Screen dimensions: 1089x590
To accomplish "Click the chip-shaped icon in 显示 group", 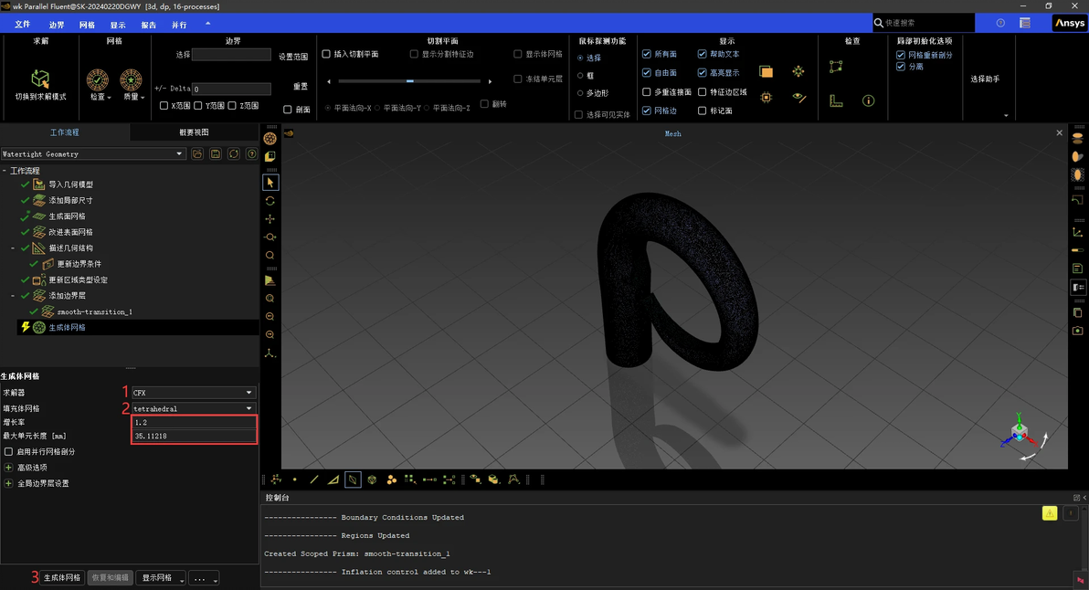I will (x=767, y=98).
